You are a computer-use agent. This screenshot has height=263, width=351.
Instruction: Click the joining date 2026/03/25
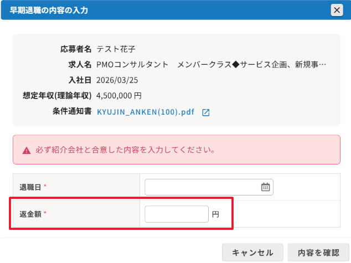point(117,80)
